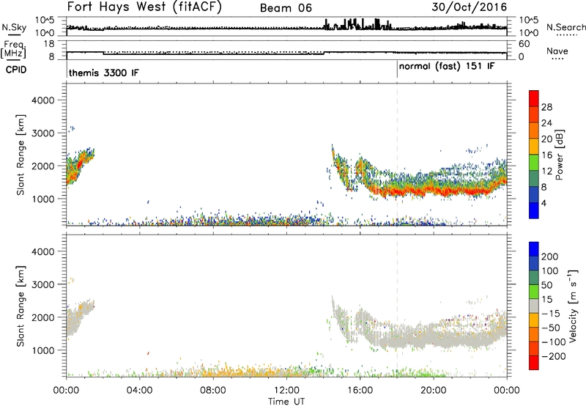Click the 'N.Sky' legend label
This screenshot has height=406, width=586.
click(14, 28)
